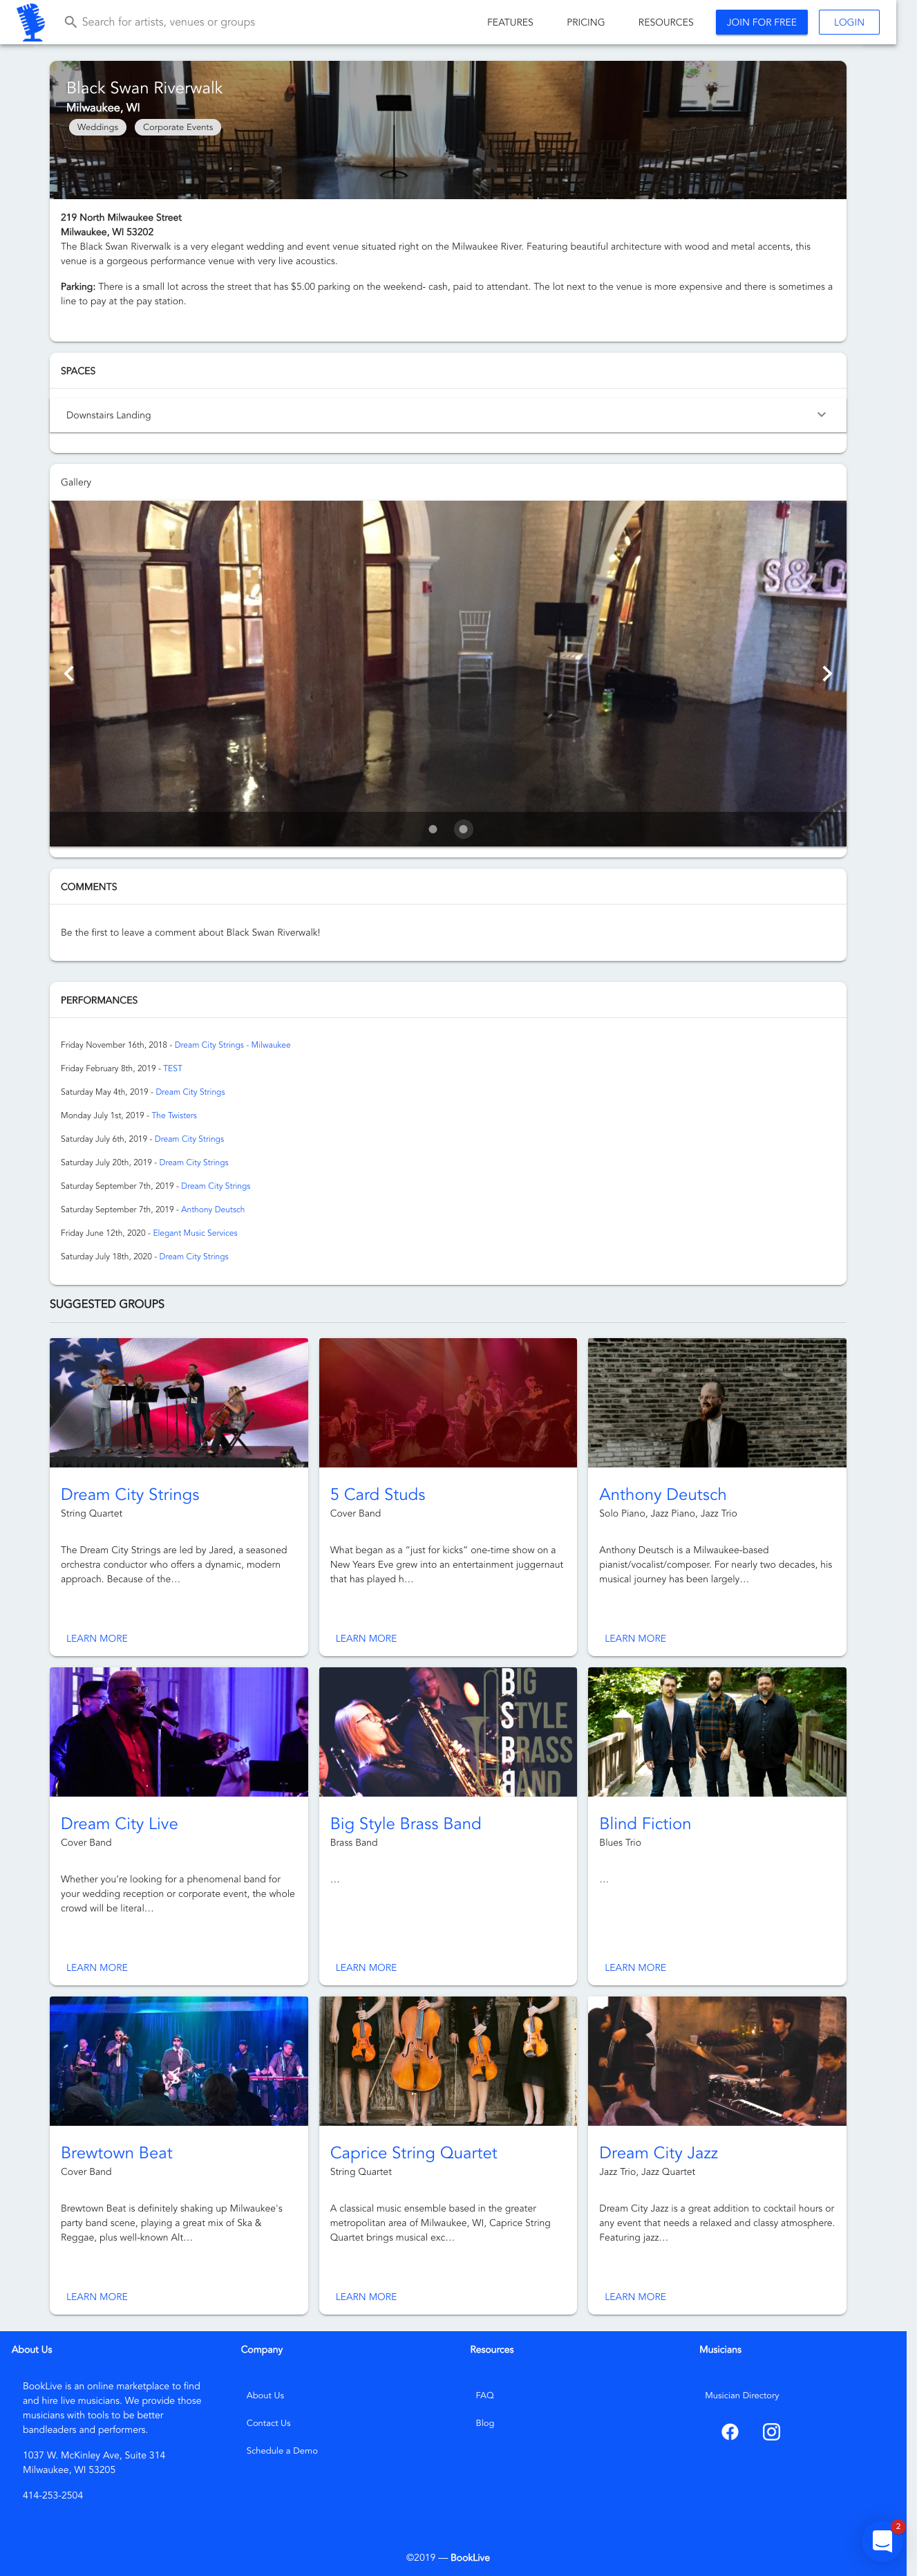917x2576 pixels.
Task: Click the BookLive microphone logo
Action: click(x=32, y=22)
